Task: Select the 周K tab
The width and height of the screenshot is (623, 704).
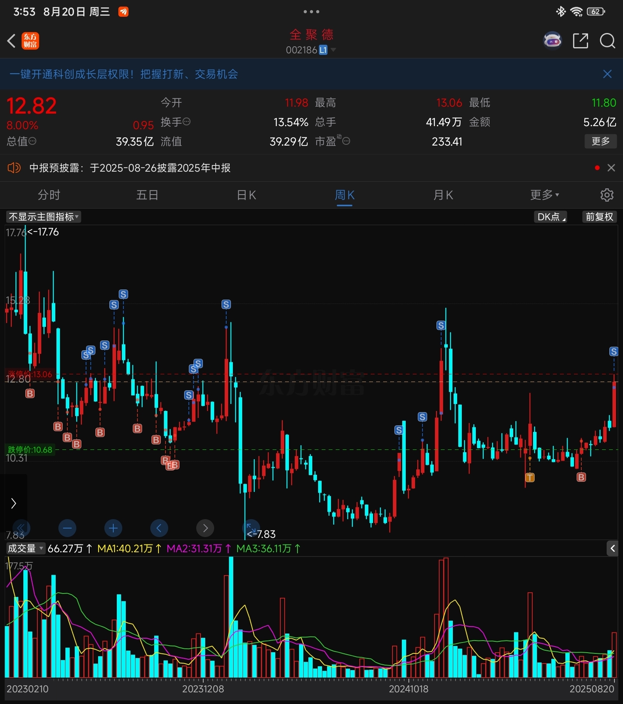Action: point(345,195)
